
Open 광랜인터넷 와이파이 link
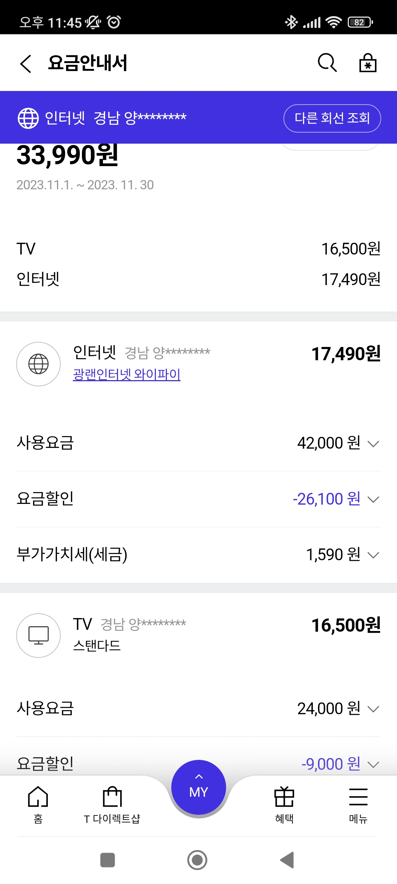tap(126, 374)
